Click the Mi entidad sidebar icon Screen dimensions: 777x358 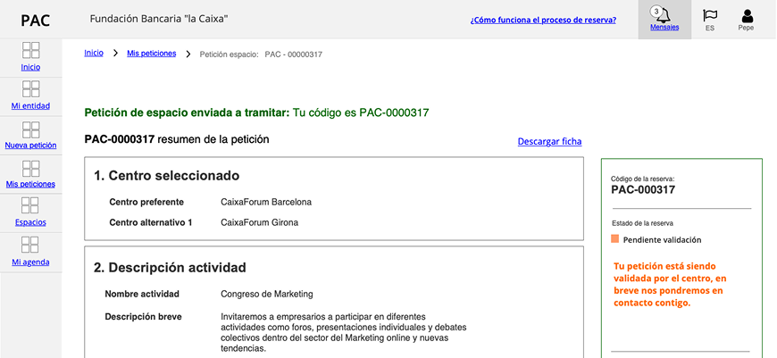pyautogui.click(x=30, y=89)
